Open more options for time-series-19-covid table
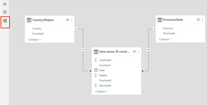The image size is (207, 105). [139, 52]
